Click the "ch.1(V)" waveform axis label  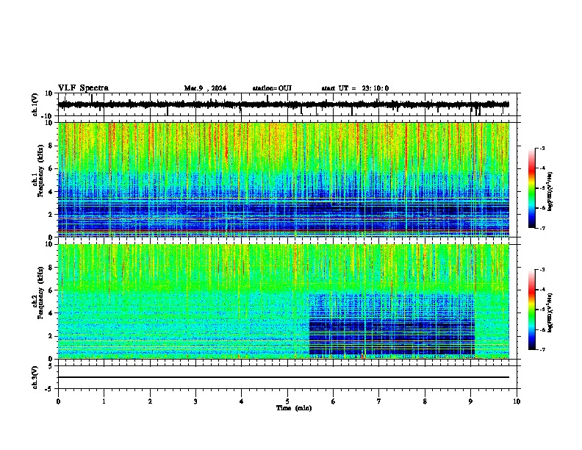(35, 104)
